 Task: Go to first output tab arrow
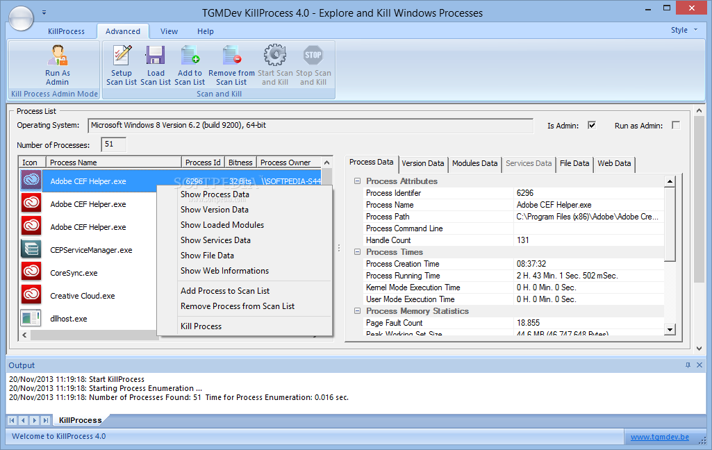click(x=13, y=420)
